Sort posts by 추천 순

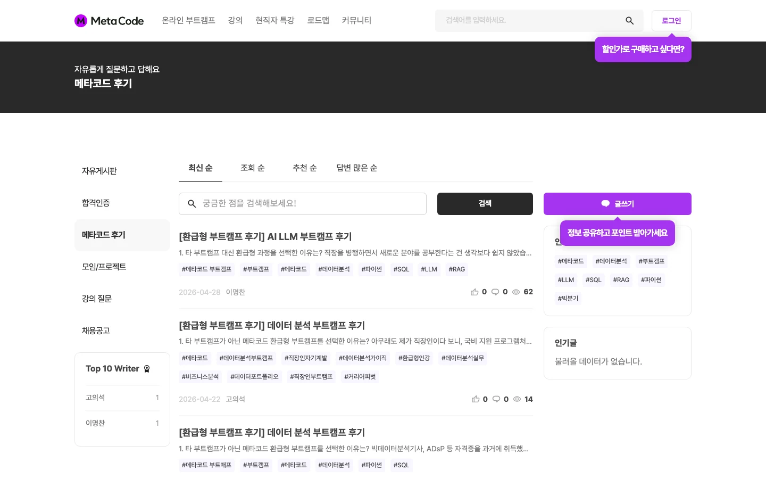click(305, 168)
